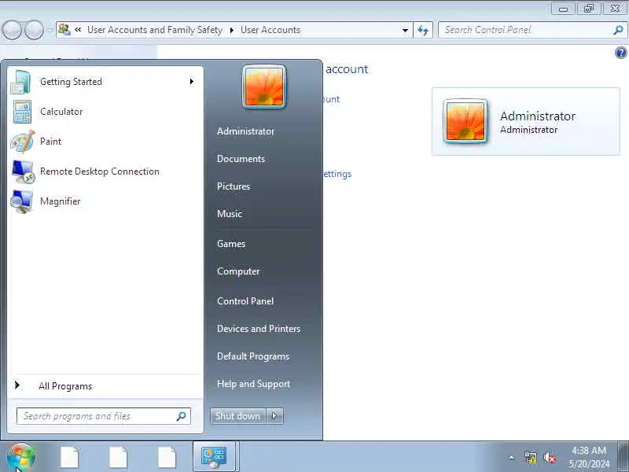Click the Shut down button
This screenshot has width=629, height=472.
click(x=238, y=416)
